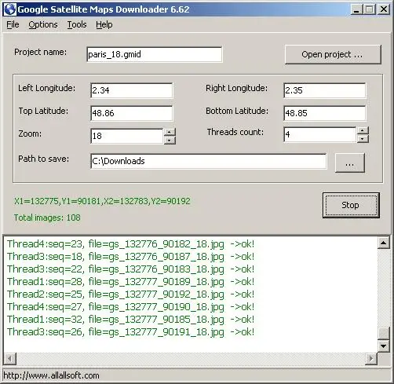Browse for save path with ellipsis button
This screenshot has width=394, height=384.
click(350, 163)
